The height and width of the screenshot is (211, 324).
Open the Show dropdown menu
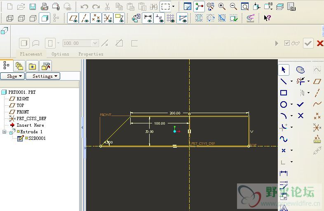(13, 76)
